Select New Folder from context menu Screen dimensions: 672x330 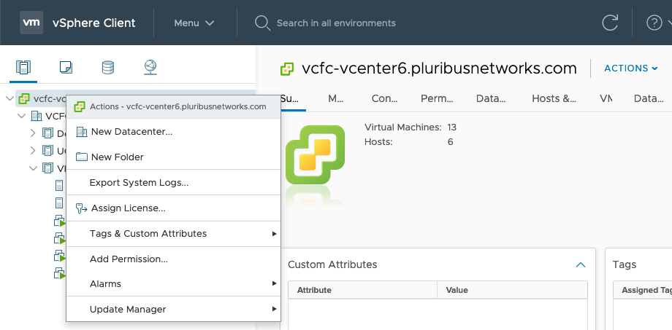click(173, 157)
